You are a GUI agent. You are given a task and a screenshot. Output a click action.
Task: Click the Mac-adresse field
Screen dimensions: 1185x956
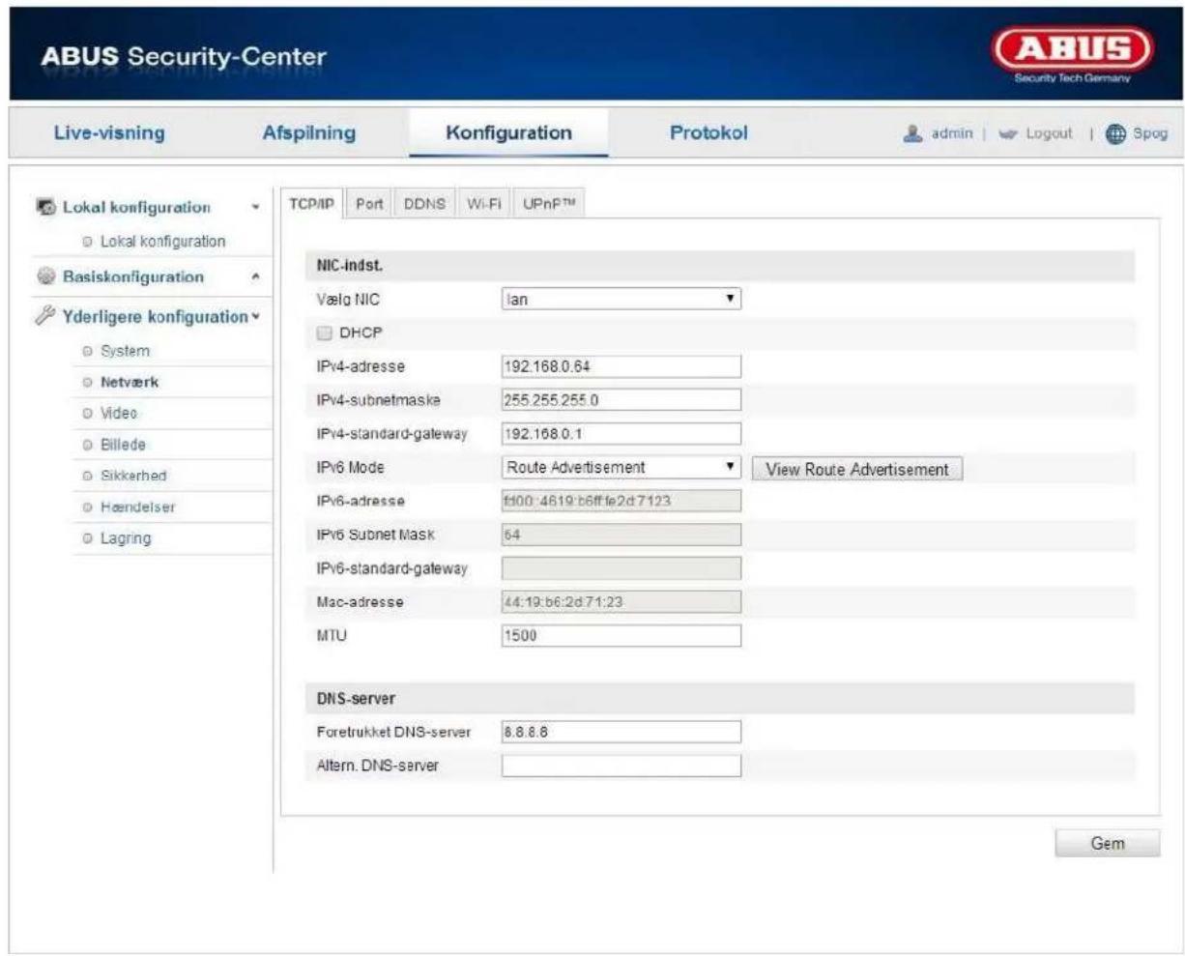[621, 602]
